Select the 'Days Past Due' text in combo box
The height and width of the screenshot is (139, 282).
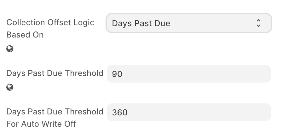[x=141, y=23]
